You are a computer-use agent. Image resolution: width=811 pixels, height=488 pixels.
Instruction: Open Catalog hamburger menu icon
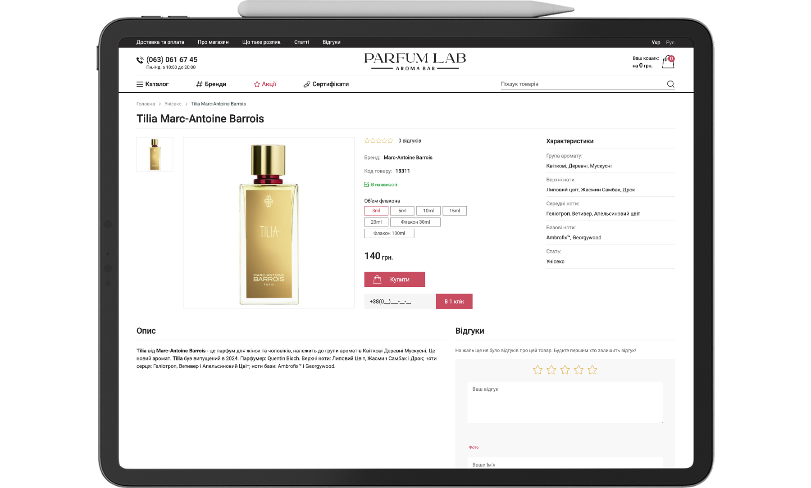click(140, 84)
